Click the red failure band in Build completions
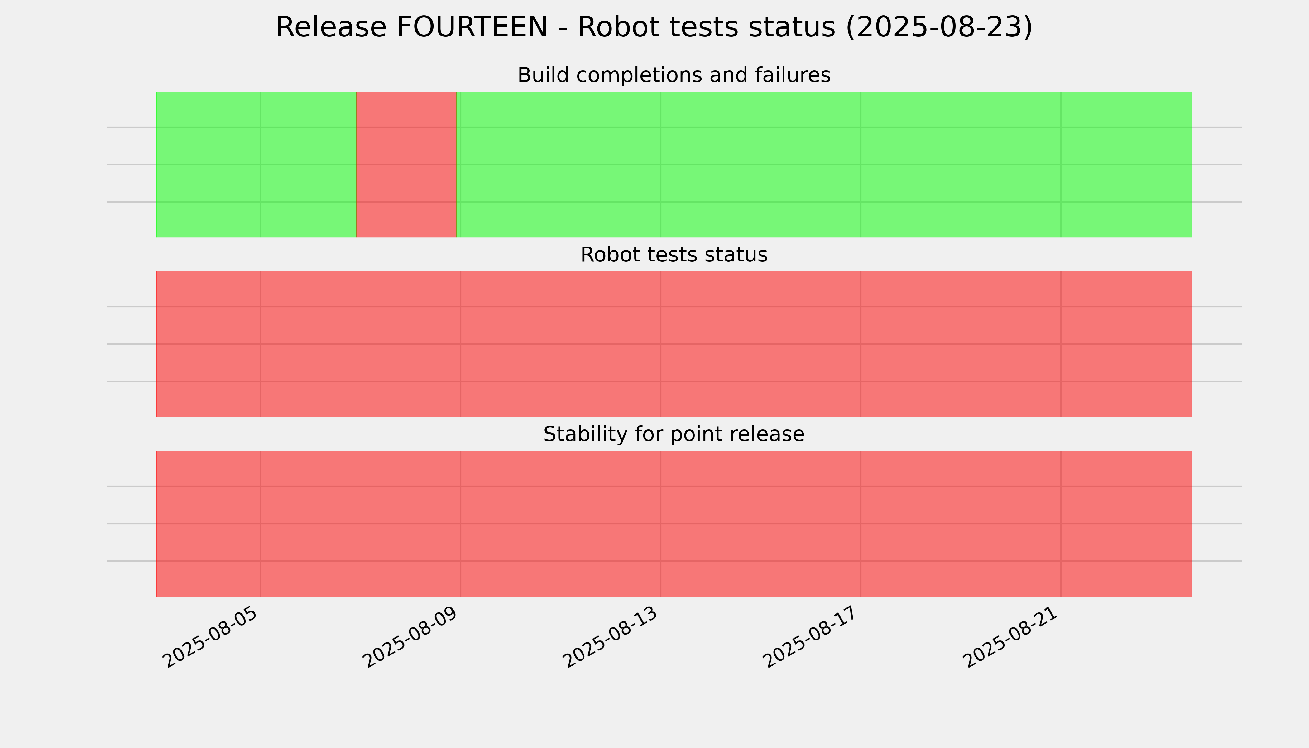The image size is (1309, 748). [x=406, y=164]
